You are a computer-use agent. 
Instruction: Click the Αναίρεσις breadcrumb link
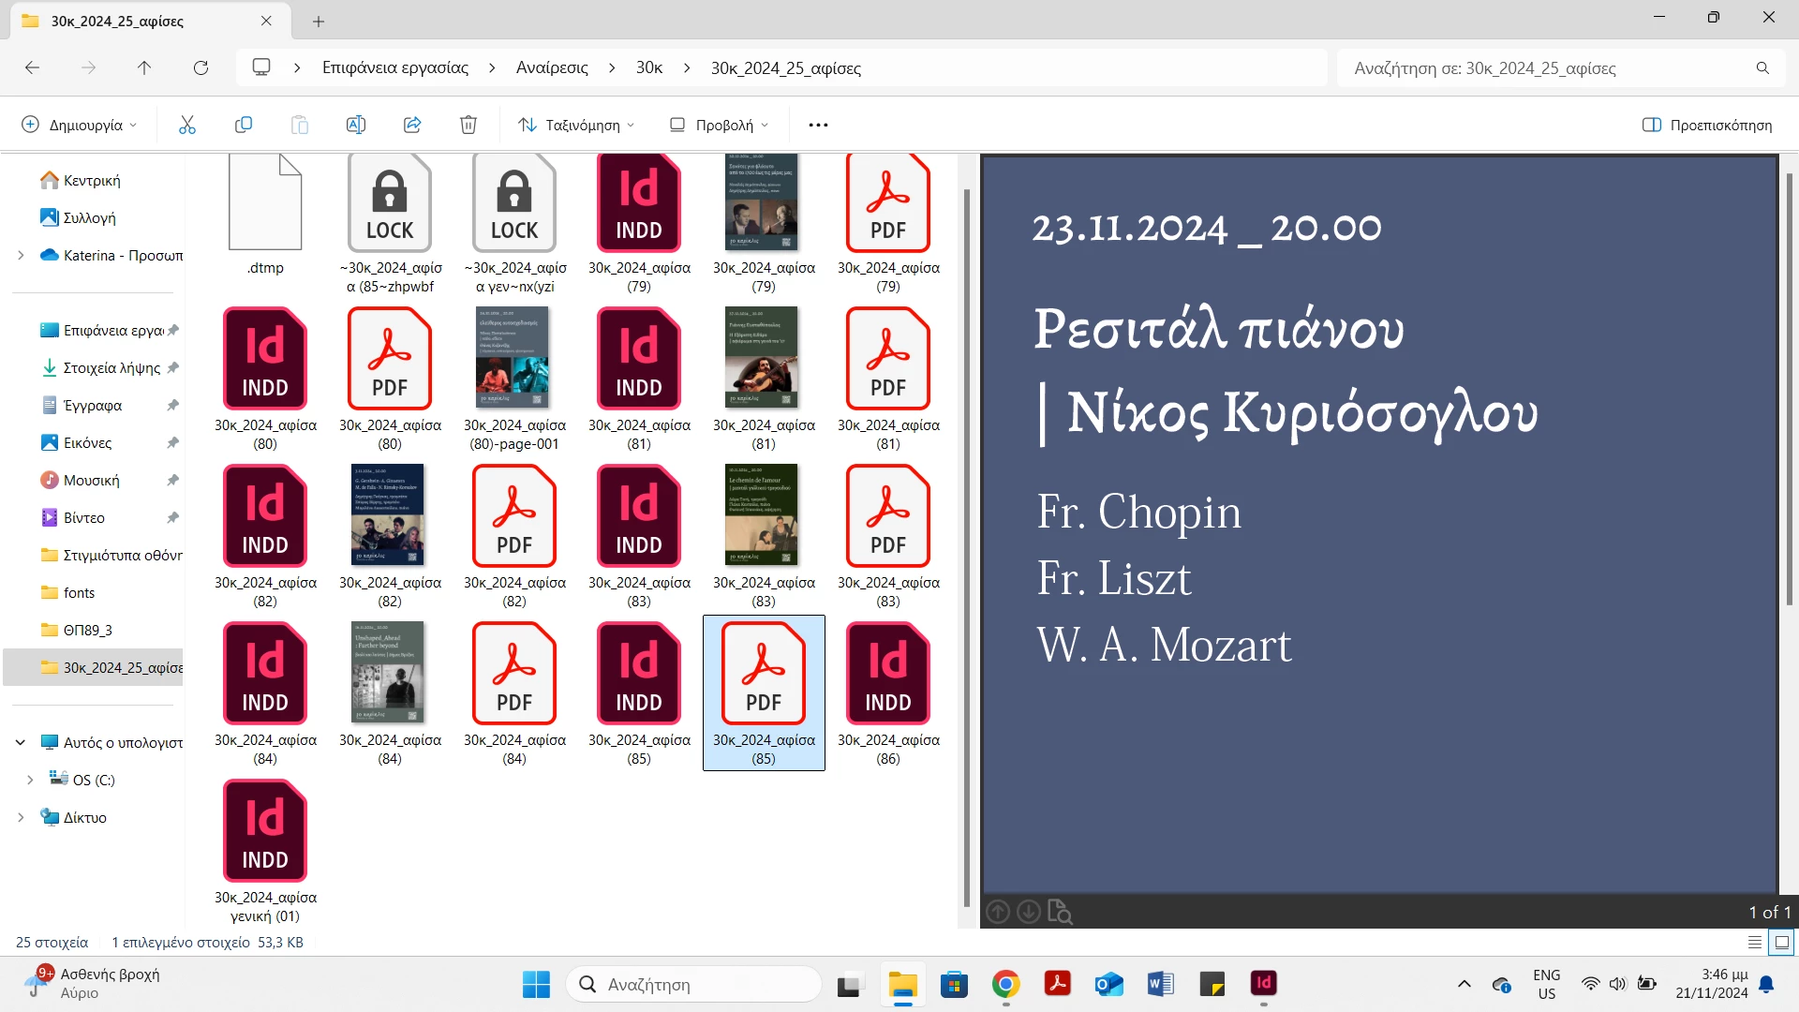(x=552, y=67)
